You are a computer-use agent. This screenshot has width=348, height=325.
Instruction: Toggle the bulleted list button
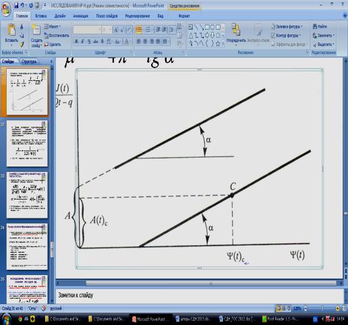tap(139, 30)
